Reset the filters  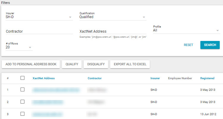[x=188, y=45]
